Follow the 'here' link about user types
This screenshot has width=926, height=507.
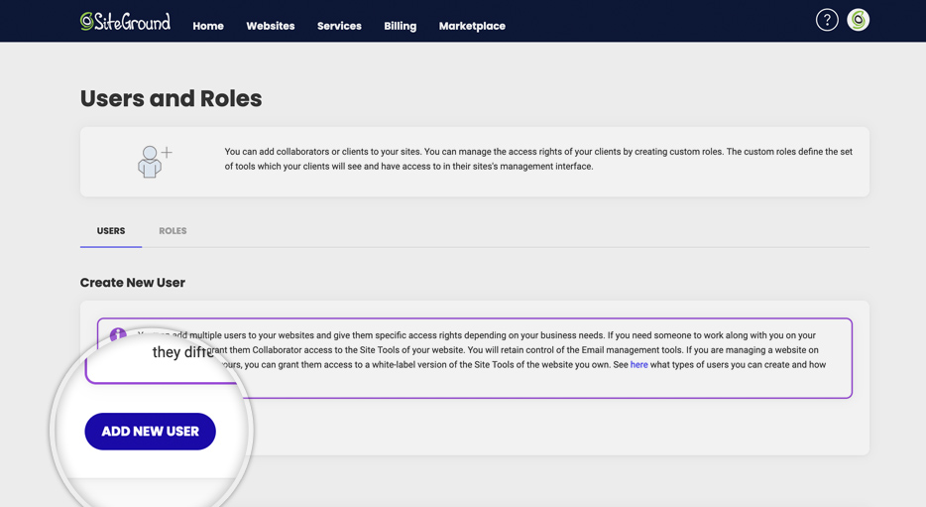638,365
